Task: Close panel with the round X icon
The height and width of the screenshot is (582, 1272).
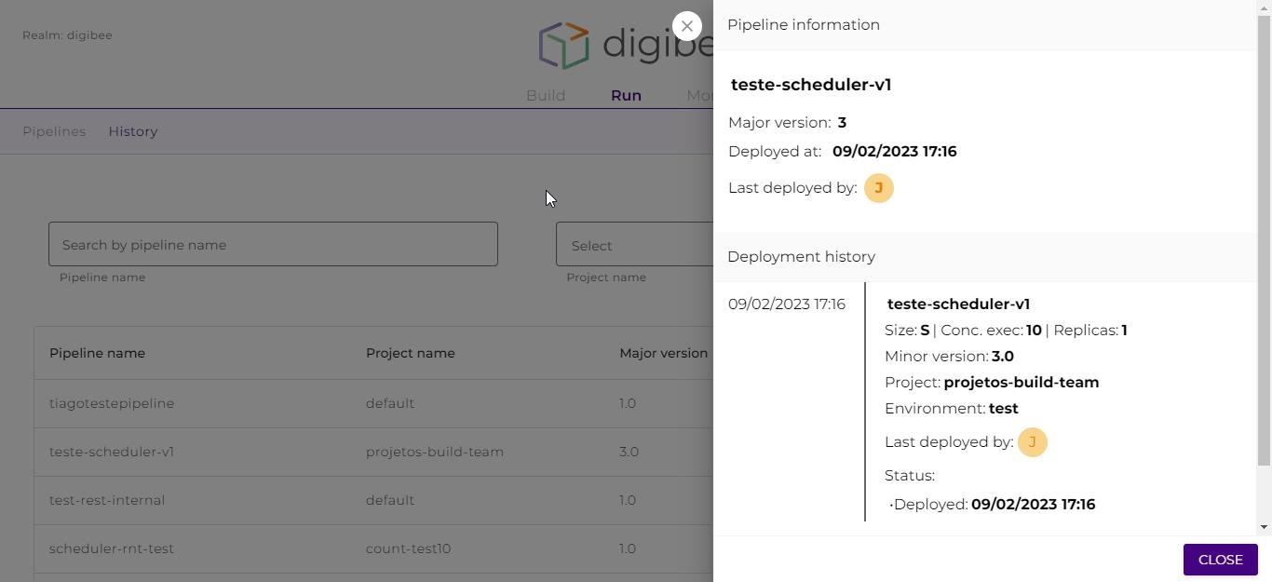Action: tap(687, 26)
